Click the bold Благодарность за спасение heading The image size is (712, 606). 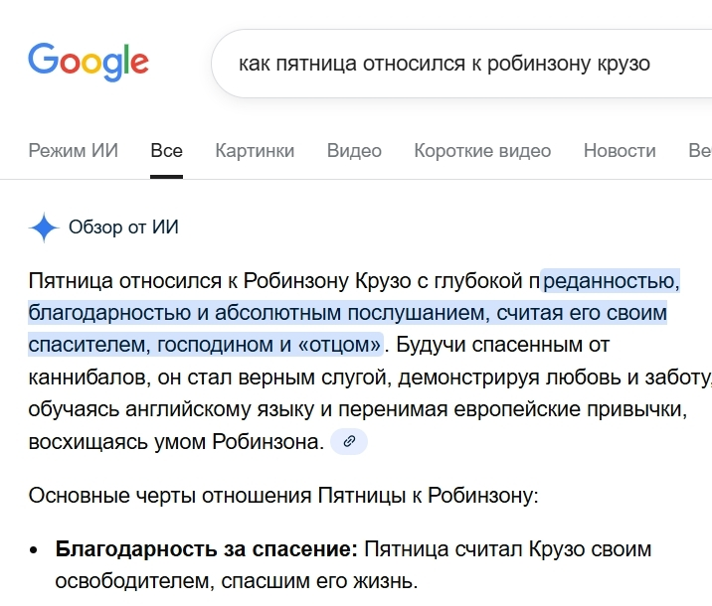point(207,549)
